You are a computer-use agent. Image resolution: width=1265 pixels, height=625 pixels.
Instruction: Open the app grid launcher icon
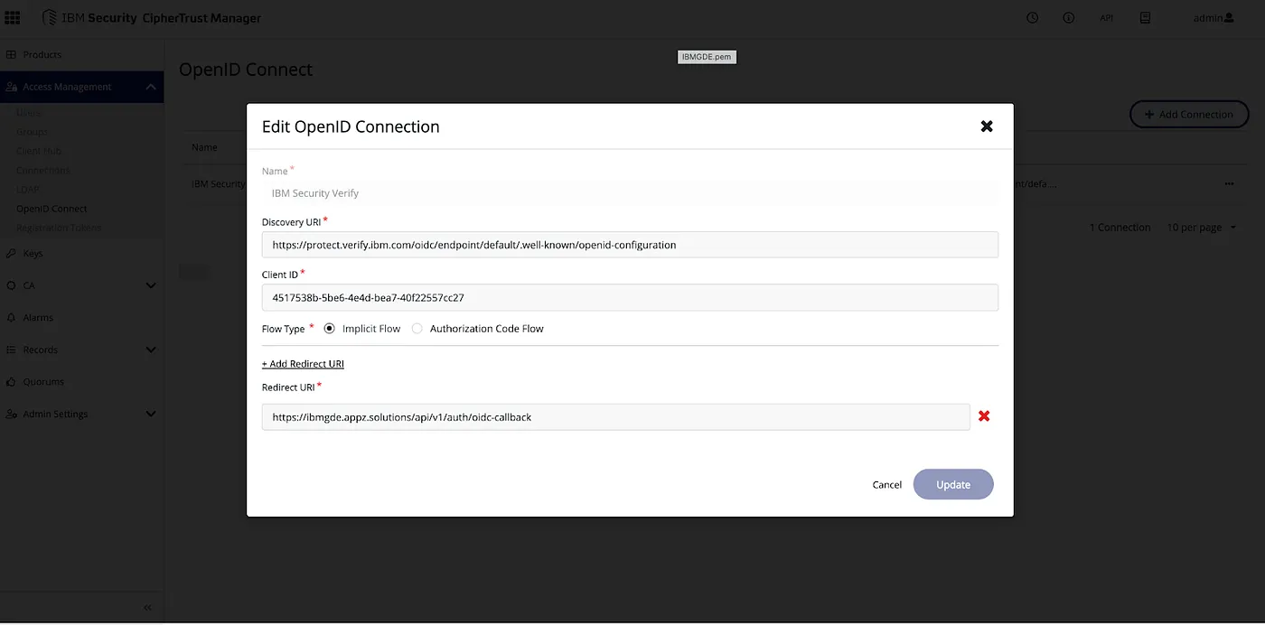point(13,18)
